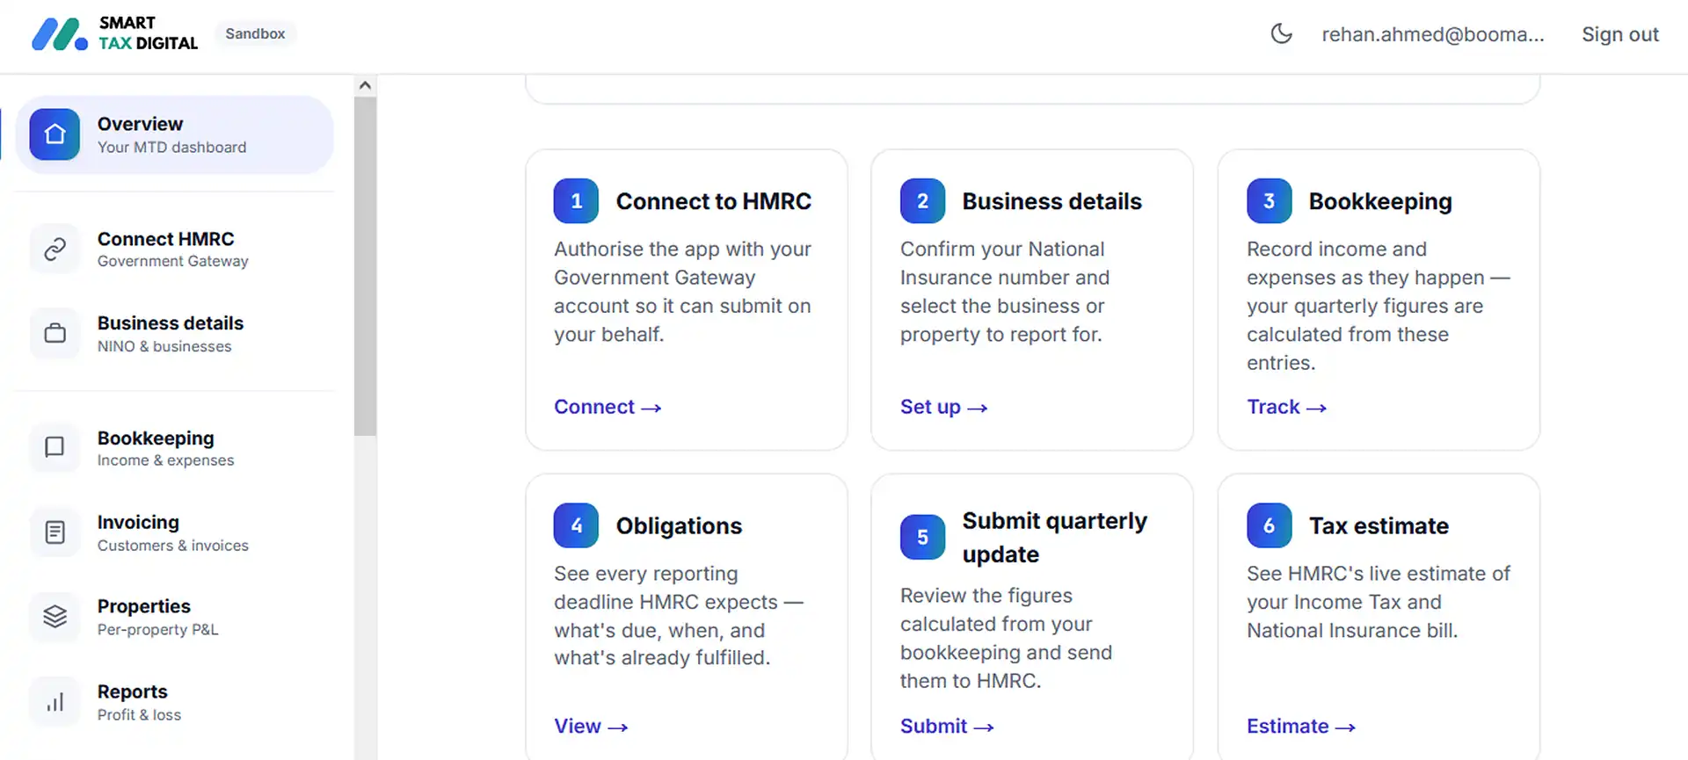Open Properties Per-property P&L sidebar item
Viewport: 1688px width, 760px height.
(x=175, y=617)
